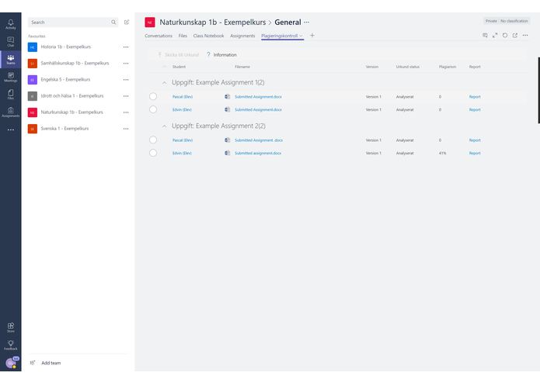Open tab more options ellipsis
Viewport: 540px width, 383px height.
pos(524,36)
